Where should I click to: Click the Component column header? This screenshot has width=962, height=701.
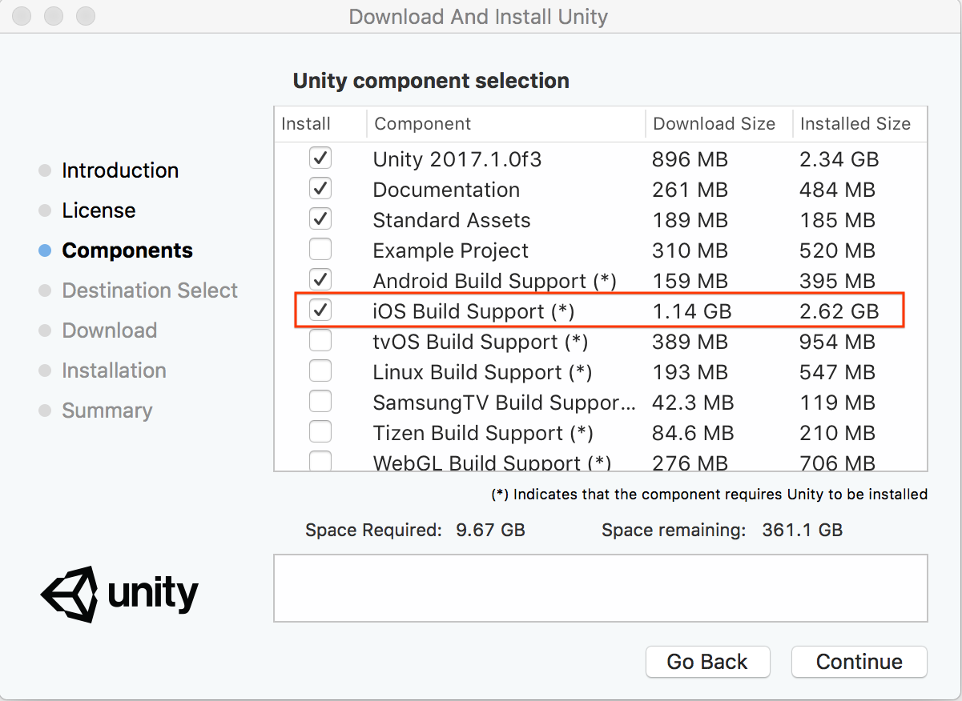coord(423,124)
